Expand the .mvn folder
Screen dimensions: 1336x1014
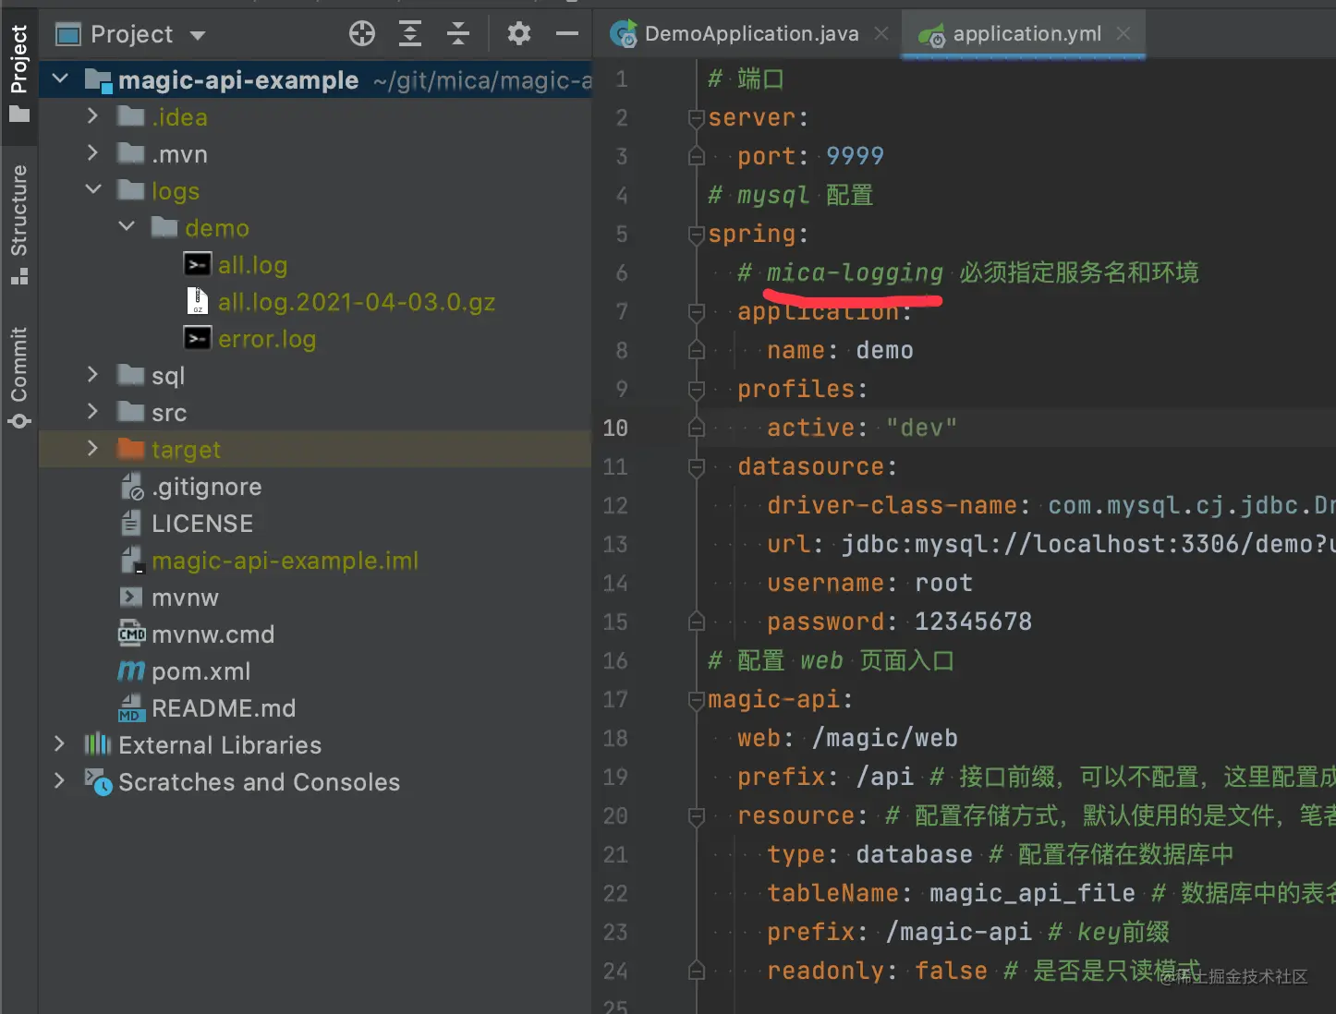tap(92, 152)
